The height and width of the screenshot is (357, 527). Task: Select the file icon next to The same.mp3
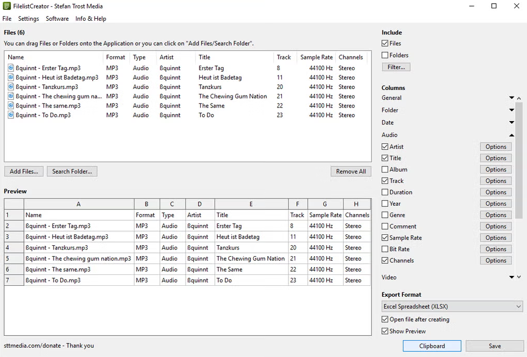[x=11, y=105]
